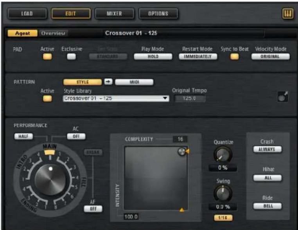This screenshot has height=230, width=298.
Task: Open the Velocity Mode ORIGINAL selector
Action: [x=271, y=56]
